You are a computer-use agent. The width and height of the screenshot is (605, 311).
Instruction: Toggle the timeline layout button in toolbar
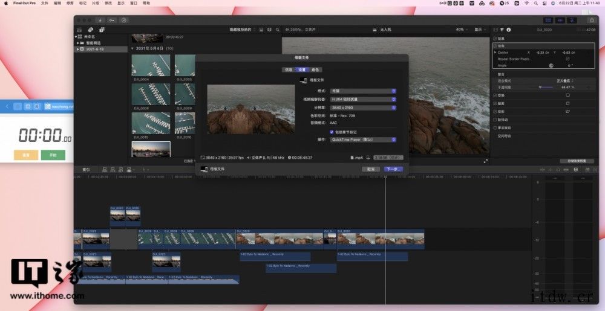coord(560,20)
